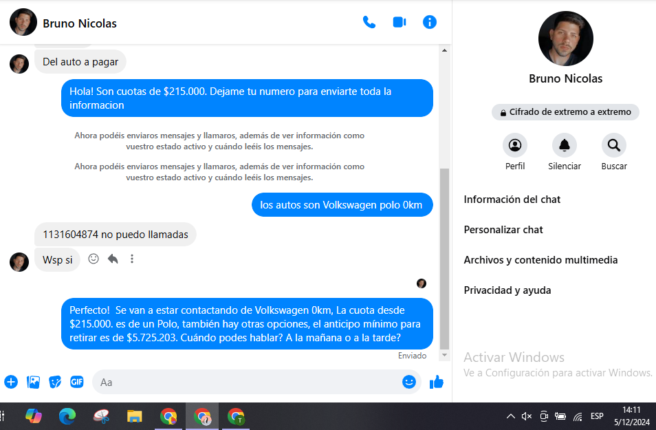Open the GIF picker
This screenshot has width=656, height=430.
coord(76,382)
